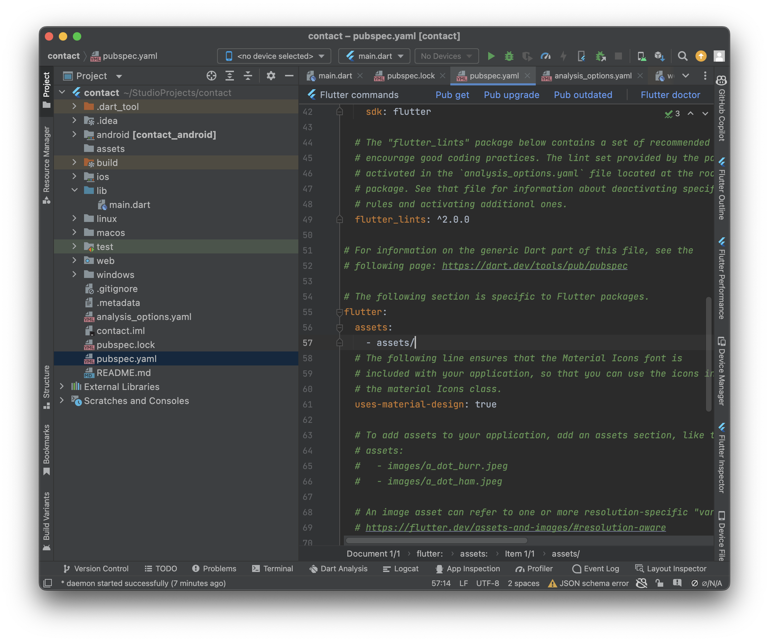Viewport: 769px width, 642px height.
Task: Open Version Control tool window
Action: pyautogui.click(x=96, y=568)
